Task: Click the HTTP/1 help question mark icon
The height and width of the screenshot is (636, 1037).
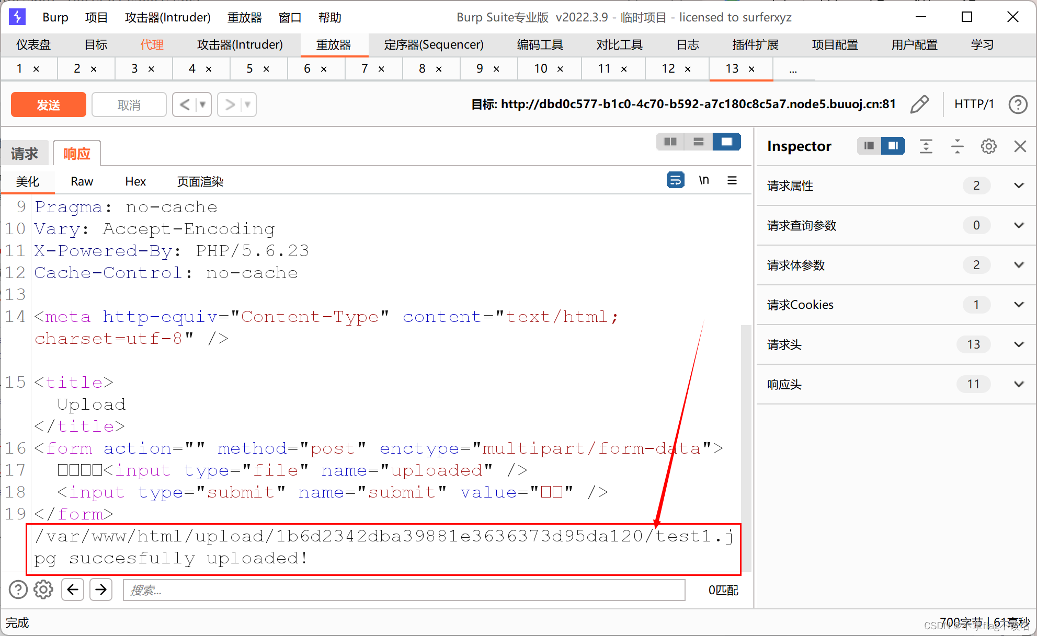Action: tap(1018, 104)
